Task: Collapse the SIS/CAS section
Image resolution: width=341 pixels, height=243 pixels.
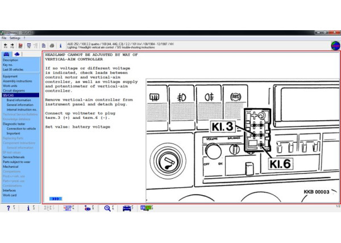Action: pyautogui.click(x=9, y=95)
